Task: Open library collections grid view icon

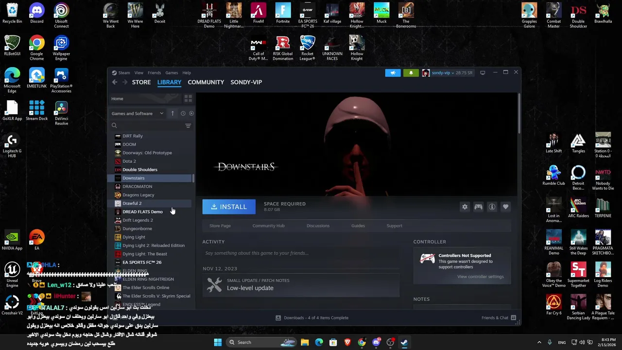Action: 188,99
